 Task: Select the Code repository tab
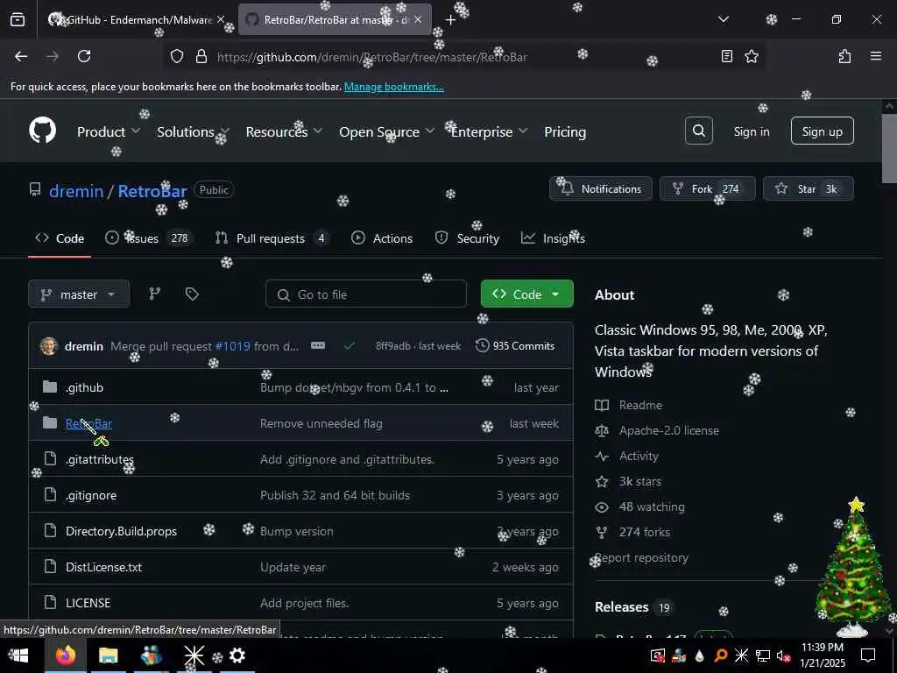pyautogui.click(x=60, y=238)
